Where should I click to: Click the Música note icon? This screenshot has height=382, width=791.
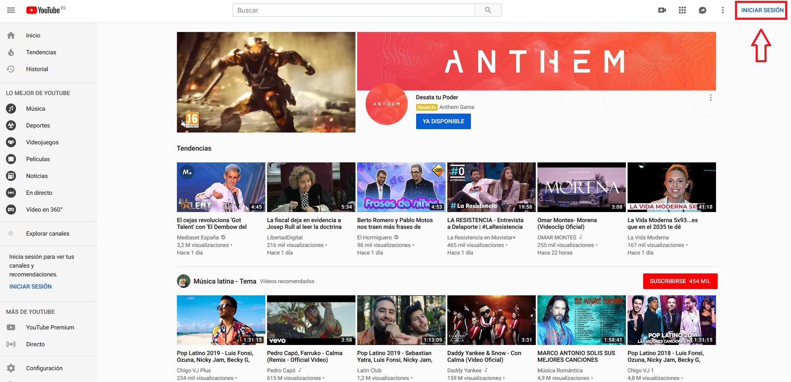(11, 109)
